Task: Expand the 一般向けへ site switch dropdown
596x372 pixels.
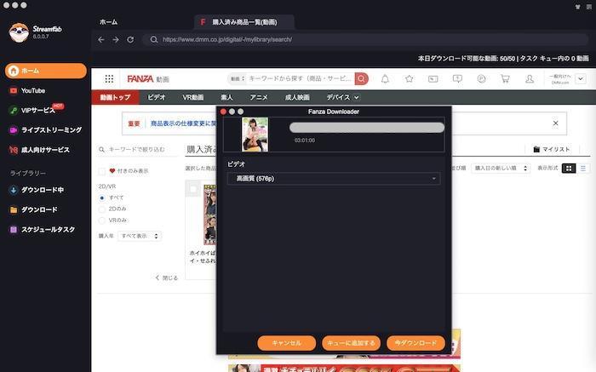Action: [x=581, y=79]
